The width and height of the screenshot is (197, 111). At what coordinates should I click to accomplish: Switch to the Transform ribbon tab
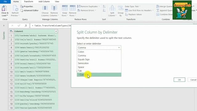pyautogui.click(x=29, y=2)
